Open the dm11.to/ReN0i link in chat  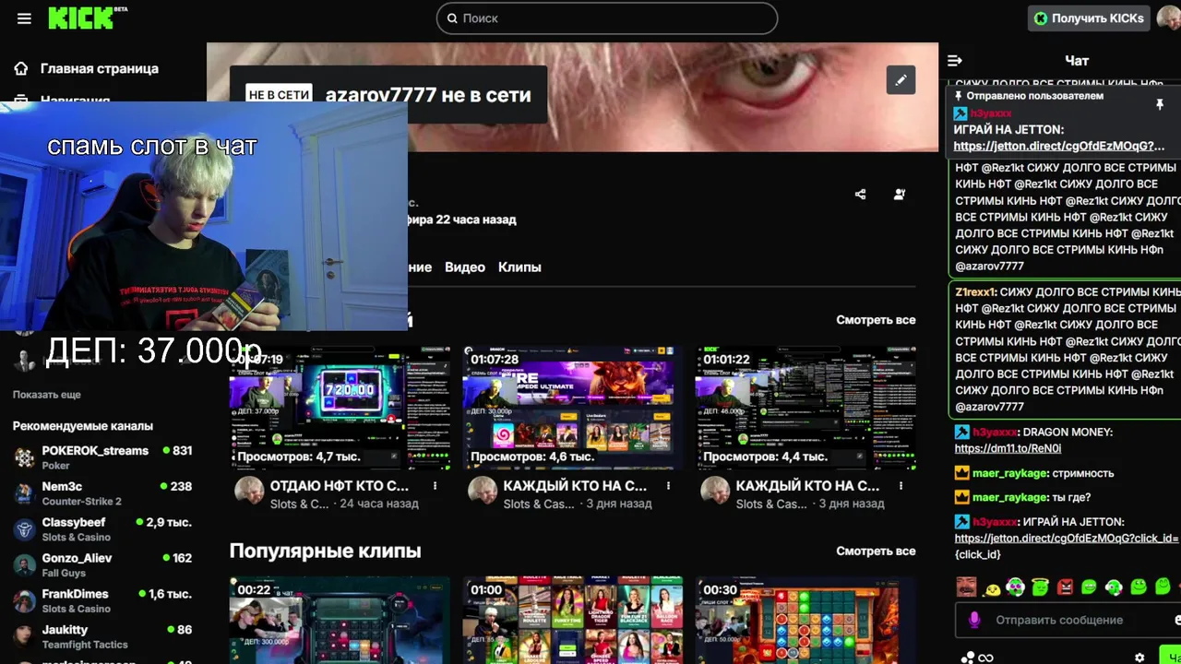(1008, 448)
